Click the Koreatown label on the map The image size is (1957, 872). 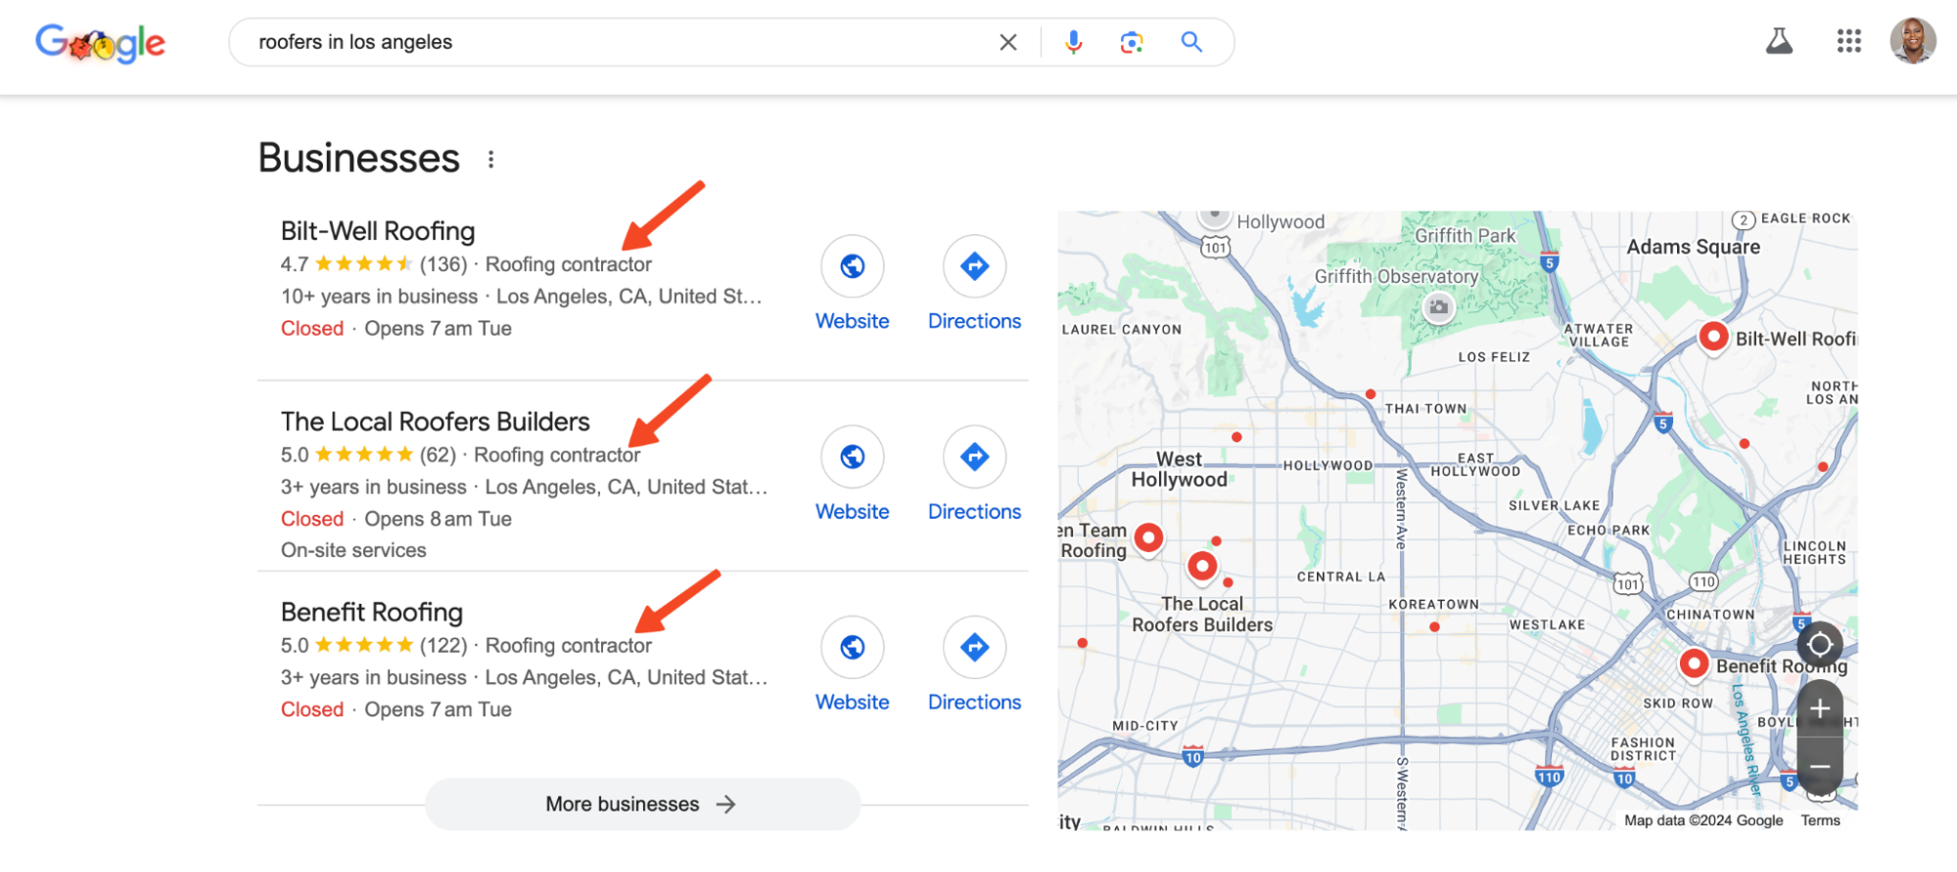point(1433,605)
